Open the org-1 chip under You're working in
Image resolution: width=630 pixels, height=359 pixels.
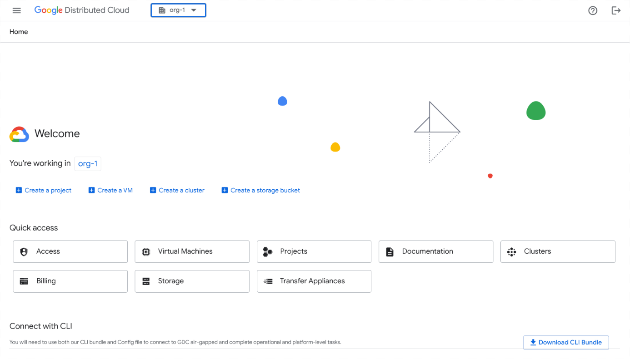coord(87,163)
